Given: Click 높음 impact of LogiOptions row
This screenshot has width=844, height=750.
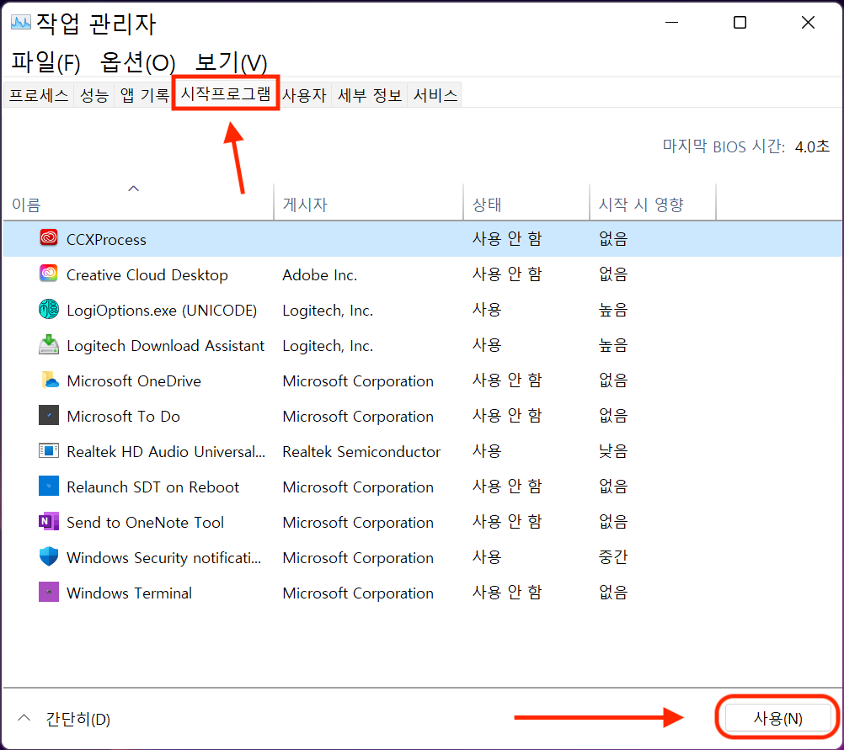Looking at the screenshot, I should tap(613, 310).
